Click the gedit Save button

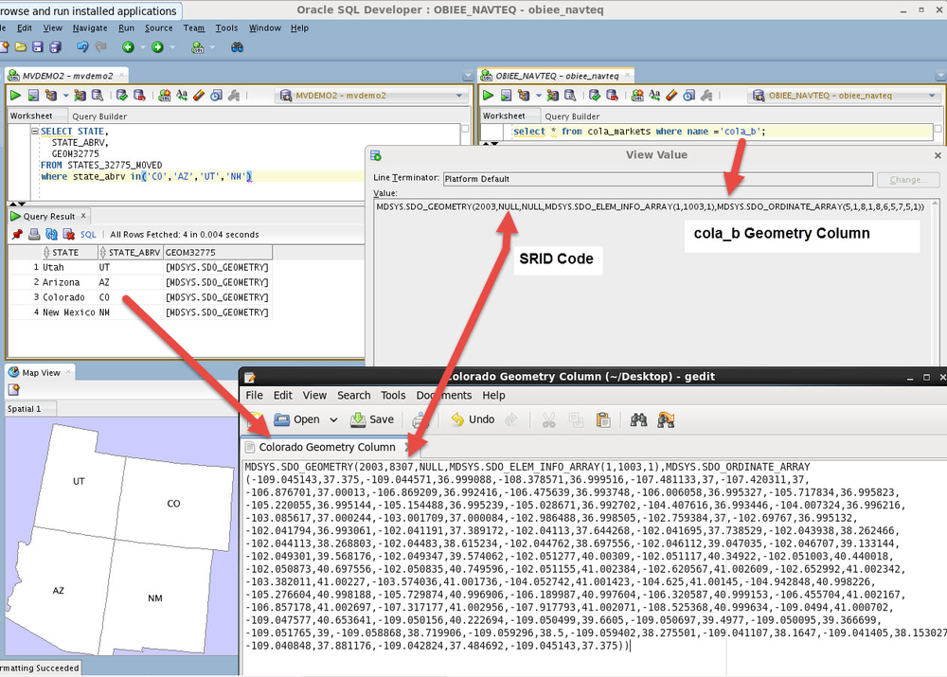[x=372, y=419]
